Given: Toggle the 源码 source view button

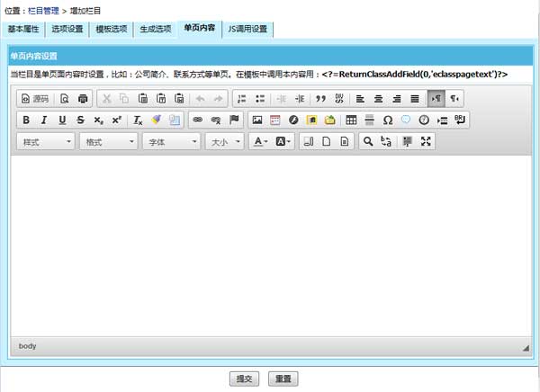Looking at the screenshot, I should [x=35, y=99].
